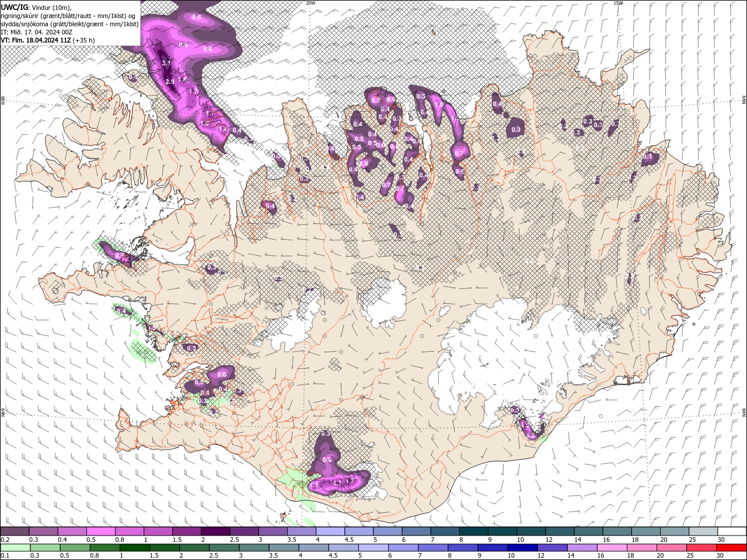Image resolution: width=747 pixels, height=560 pixels.
Task: Click the 20W longitude label
Action: point(310,3)
